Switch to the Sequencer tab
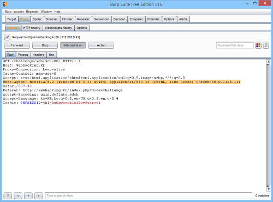Image resolution: width=273 pixels, height=202 pixels. [x=102, y=19]
